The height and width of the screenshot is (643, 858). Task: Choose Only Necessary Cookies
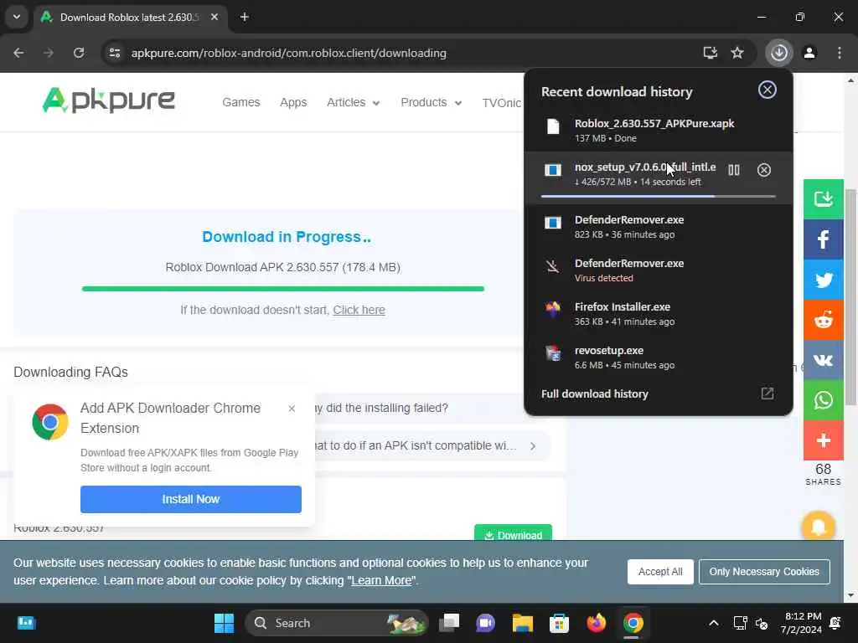tap(764, 571)
